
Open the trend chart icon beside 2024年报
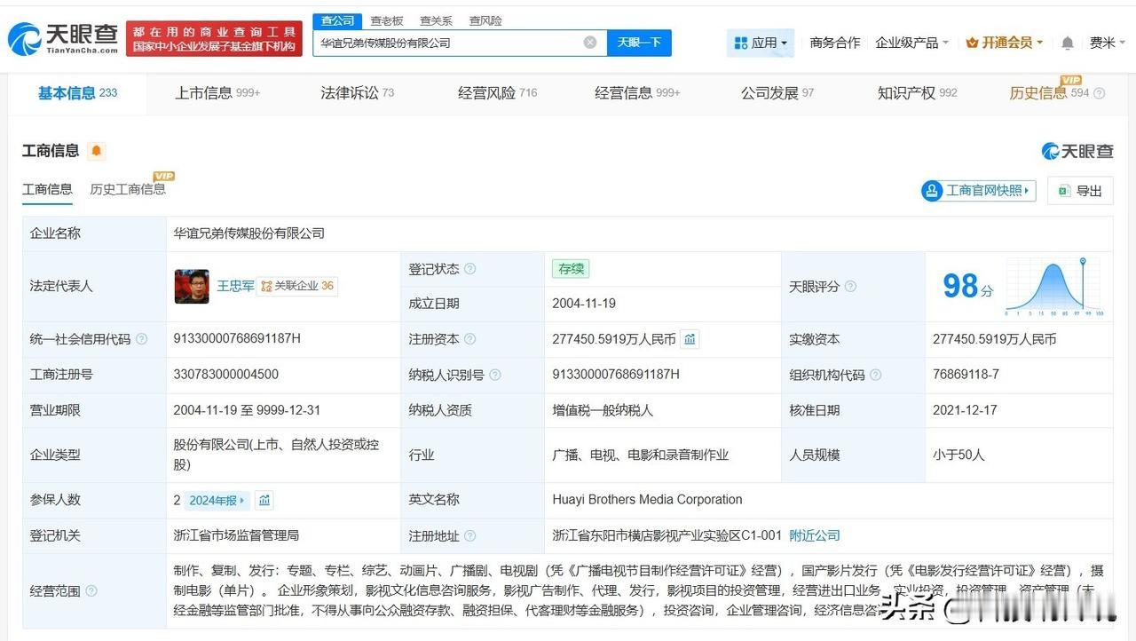pyautogui.click(x=264, y=501)
